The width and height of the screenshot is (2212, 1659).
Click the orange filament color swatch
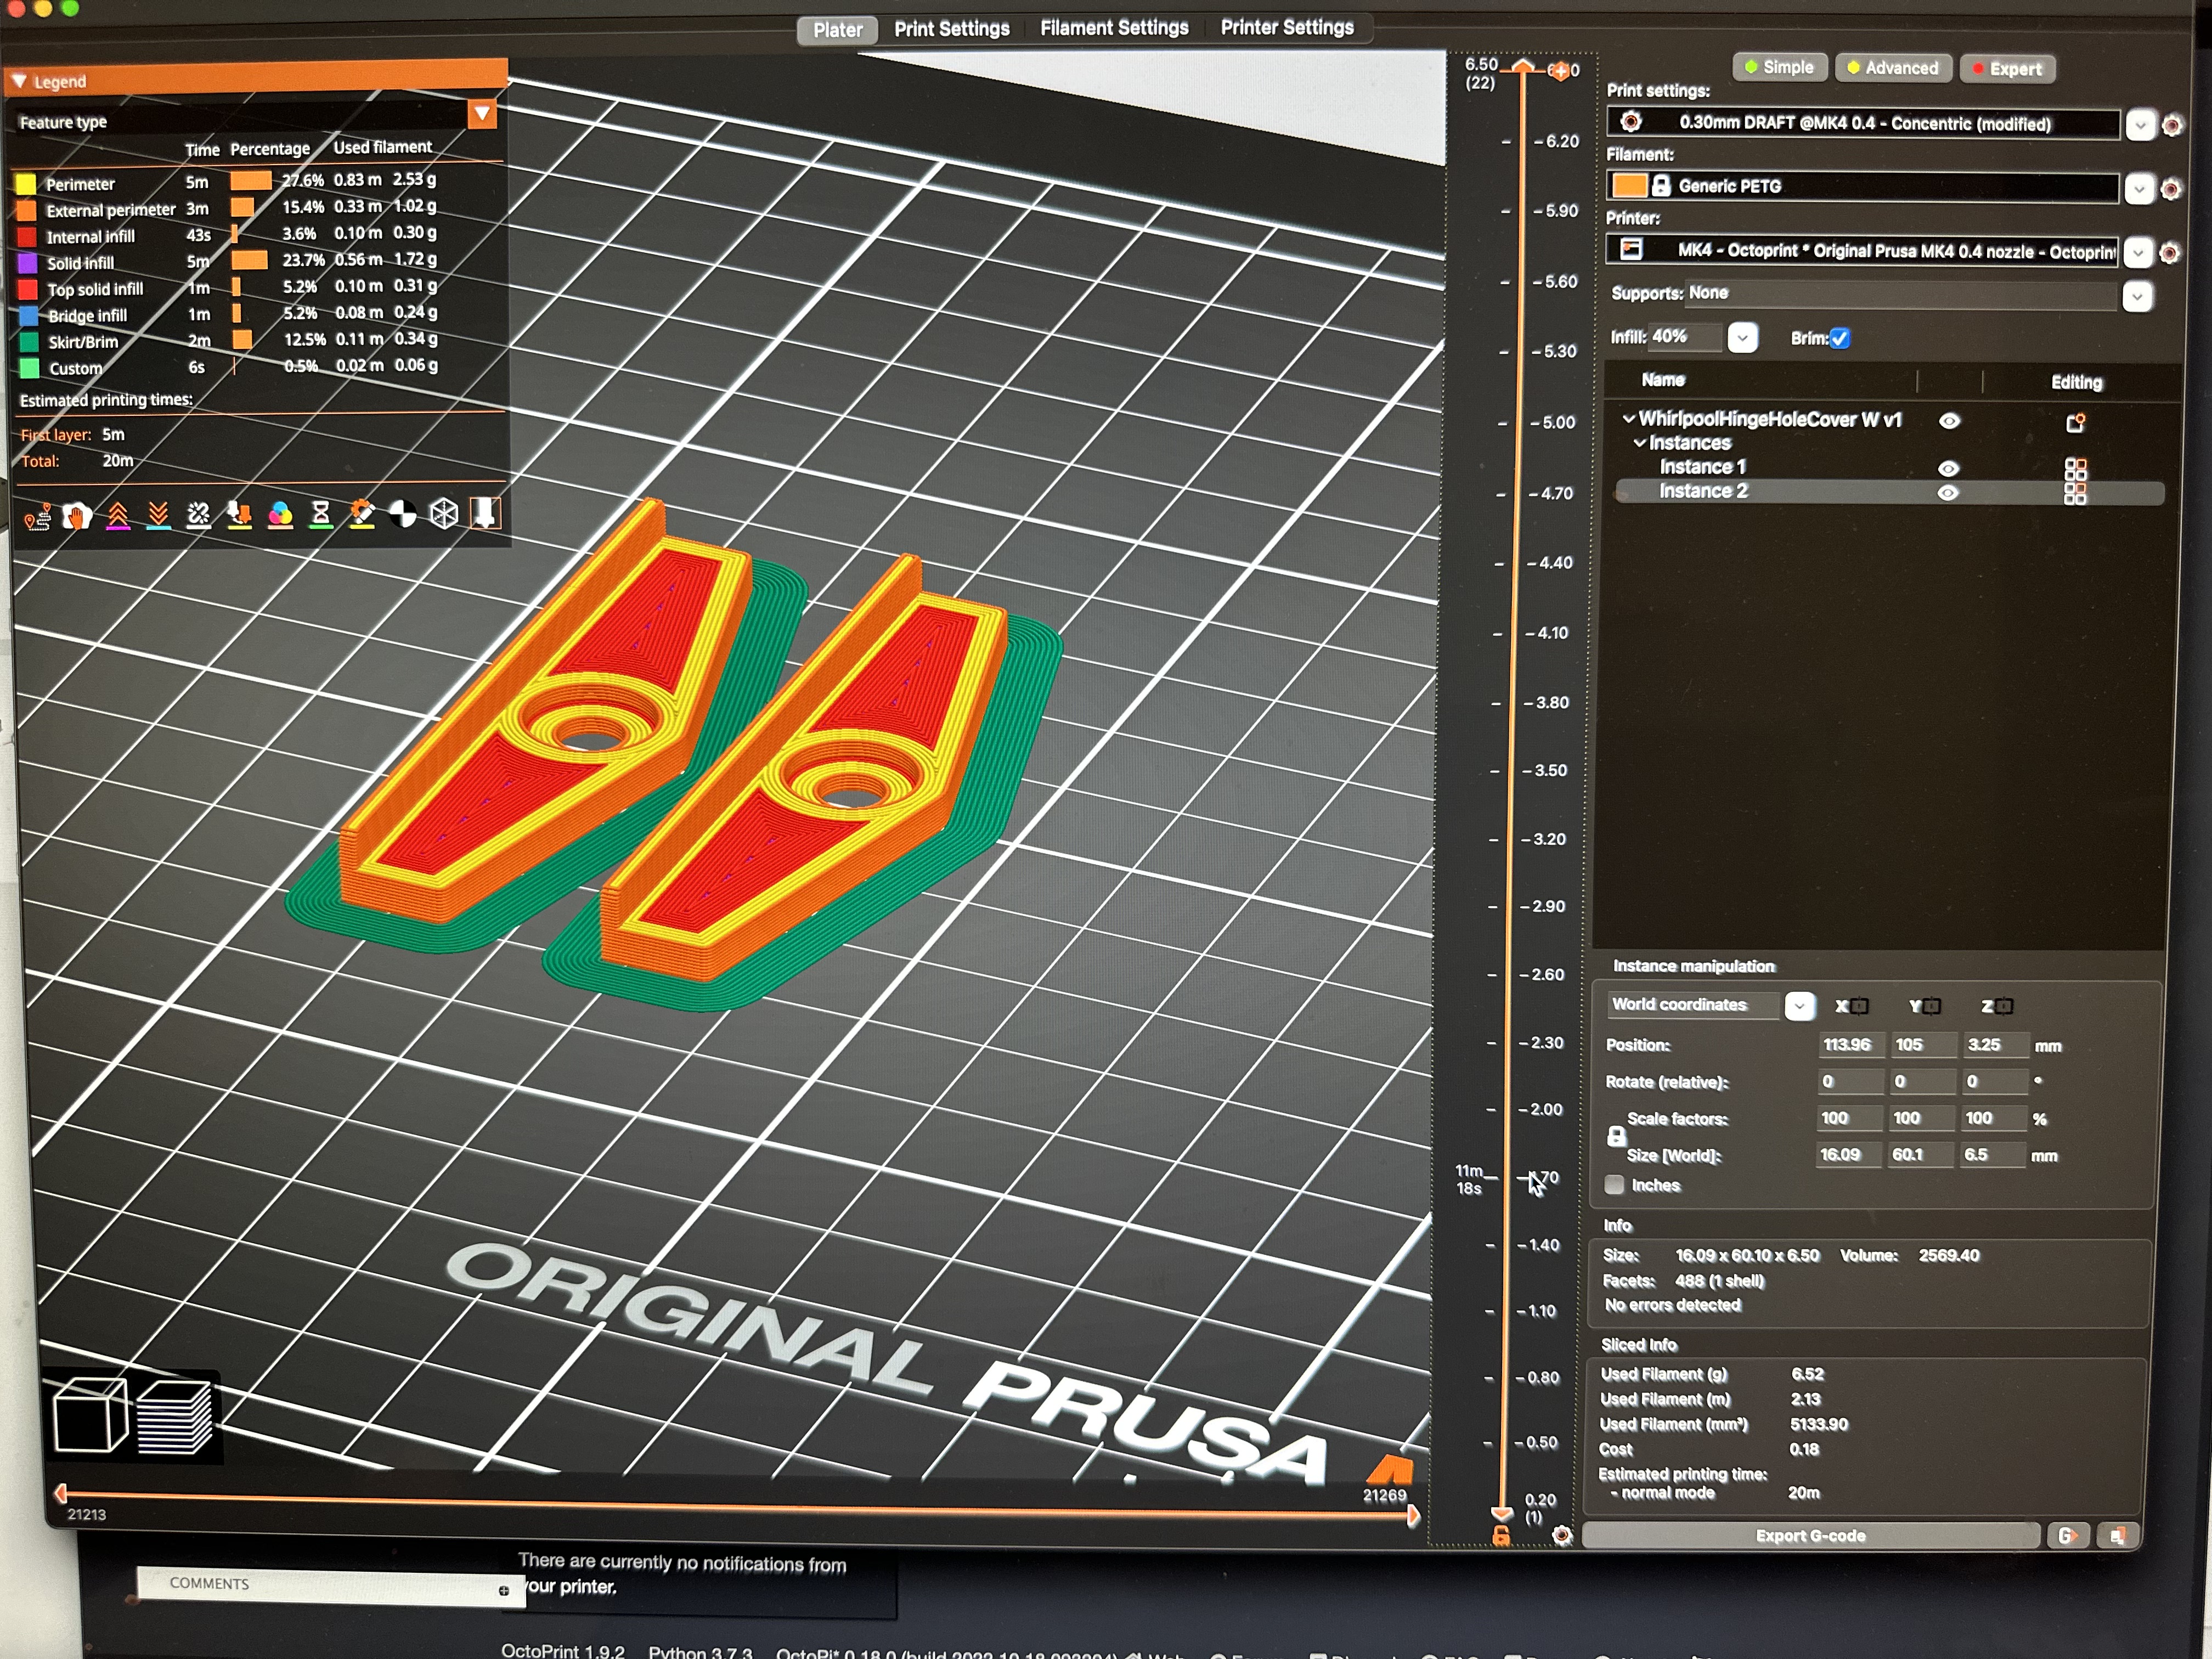coord(1629,186)
